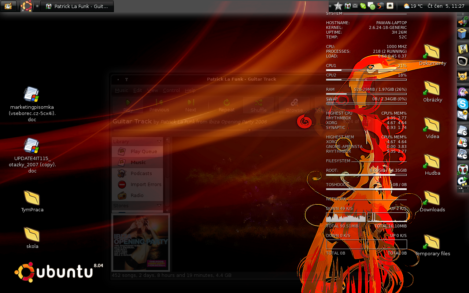Select Podcasts in the Library sidebar
The height and width of the screenshot is (293, 469).
pos(137,173)
